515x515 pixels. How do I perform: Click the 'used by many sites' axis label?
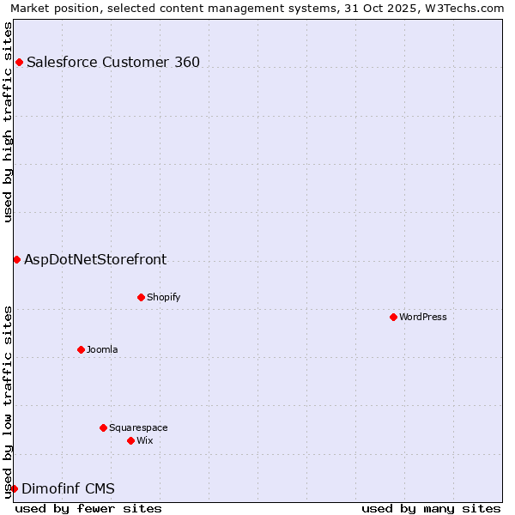point(431,508)
